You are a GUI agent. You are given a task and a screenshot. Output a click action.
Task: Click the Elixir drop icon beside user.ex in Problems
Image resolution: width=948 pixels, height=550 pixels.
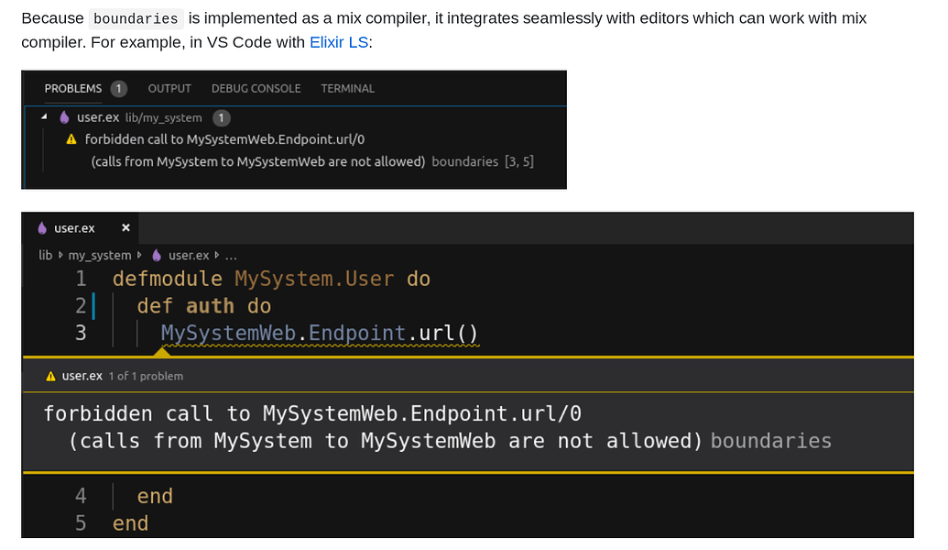click(x=62, y=117)
